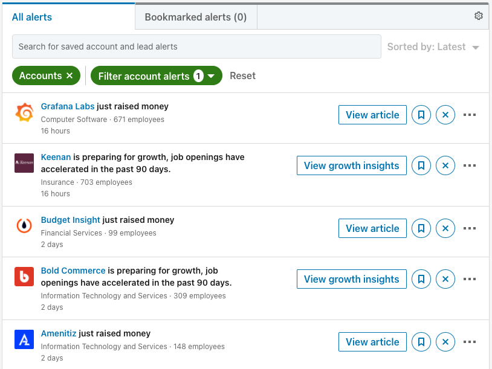Open more options for Keenan alert

[470, 165]
